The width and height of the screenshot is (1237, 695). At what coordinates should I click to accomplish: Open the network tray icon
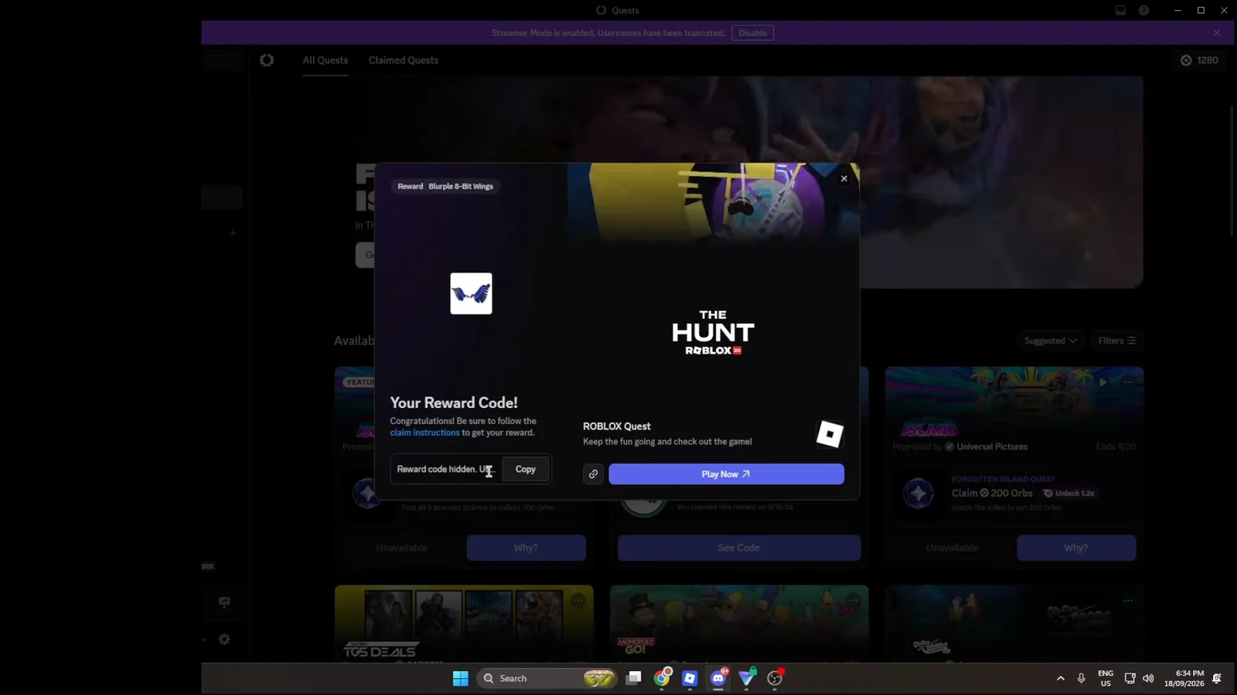tap(1130, 678)
